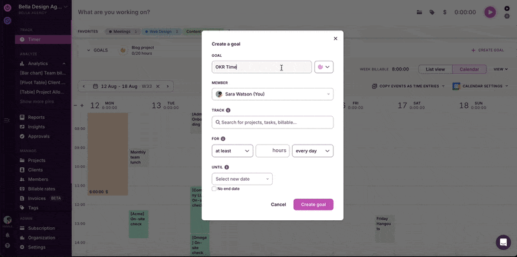Screen dimensions: 517x257
Task: Show info tooltip next to Track
Action: pos(228,110)
